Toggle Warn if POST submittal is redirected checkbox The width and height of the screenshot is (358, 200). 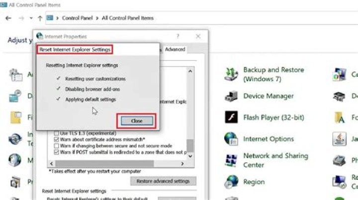point(56,152)
